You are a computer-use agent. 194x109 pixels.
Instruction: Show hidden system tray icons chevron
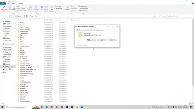coord(166,107)
